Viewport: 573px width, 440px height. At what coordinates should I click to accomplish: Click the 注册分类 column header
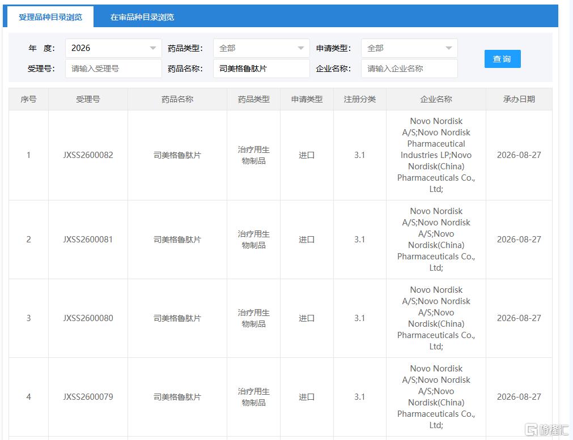tap(359, 99)
